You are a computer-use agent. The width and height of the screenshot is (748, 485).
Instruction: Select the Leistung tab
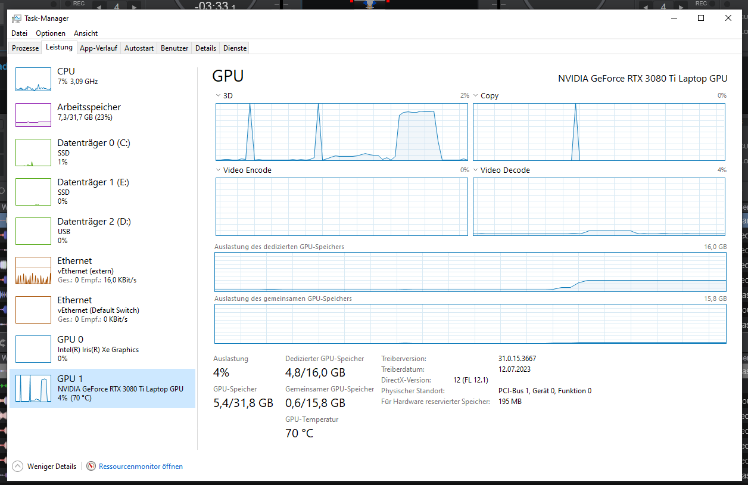60,48
